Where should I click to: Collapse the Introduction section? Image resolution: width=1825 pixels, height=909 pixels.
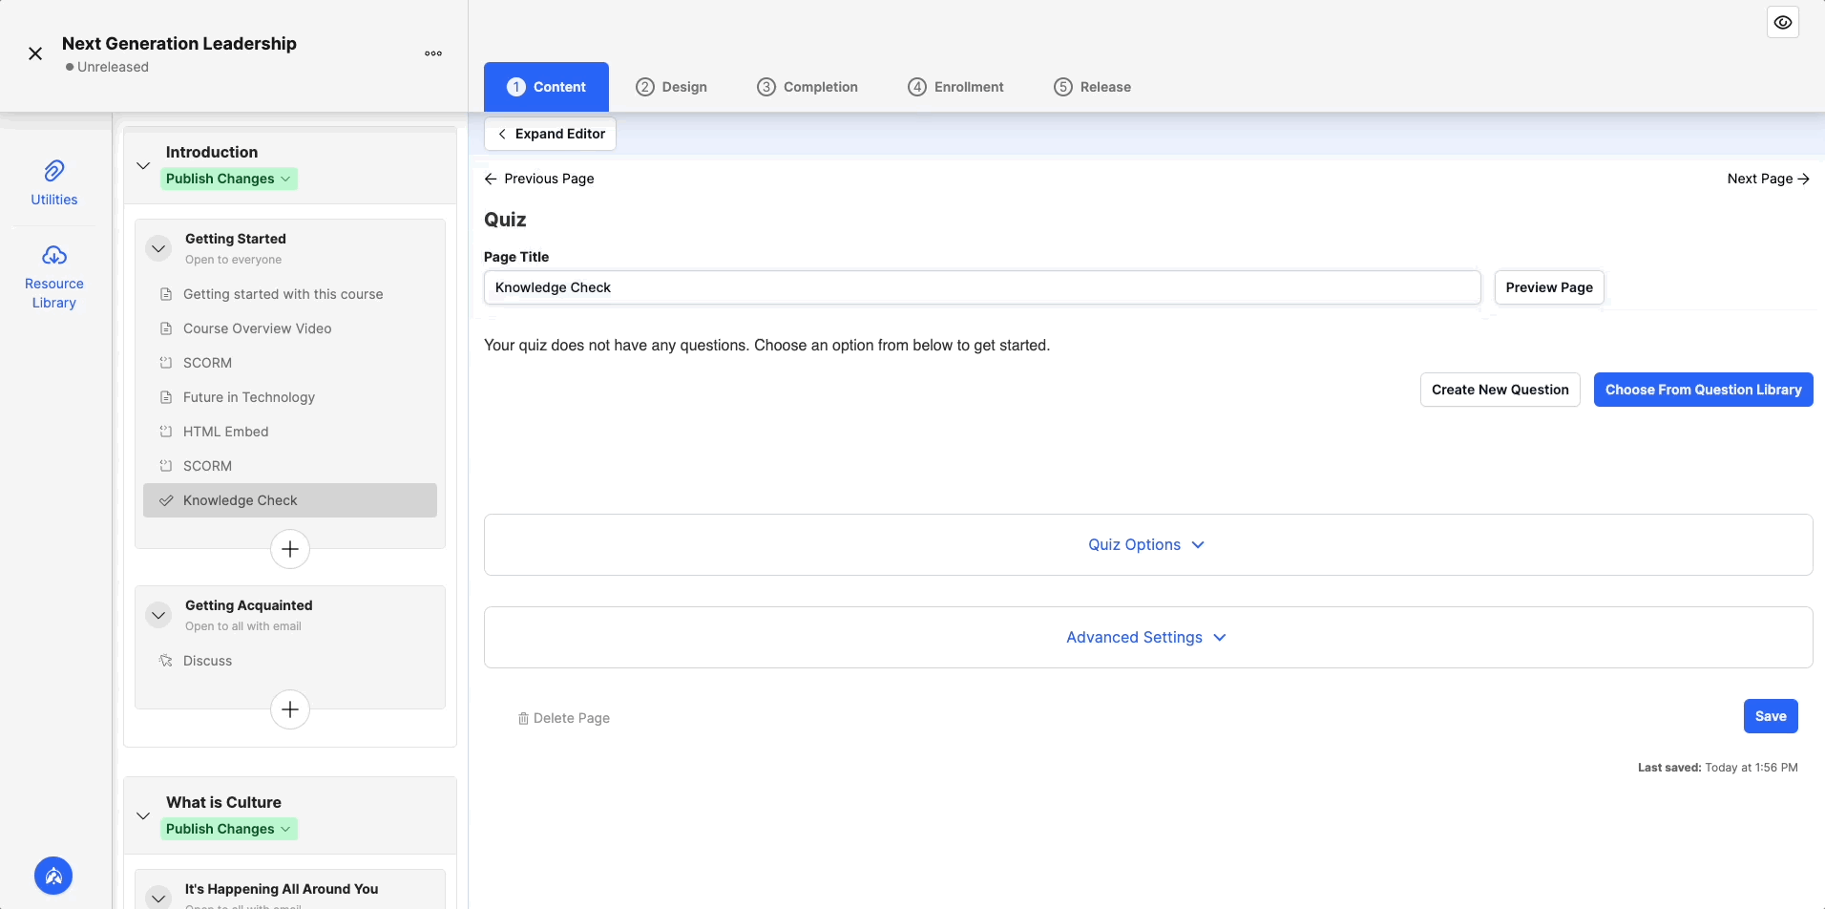click(x=142, y=164)
